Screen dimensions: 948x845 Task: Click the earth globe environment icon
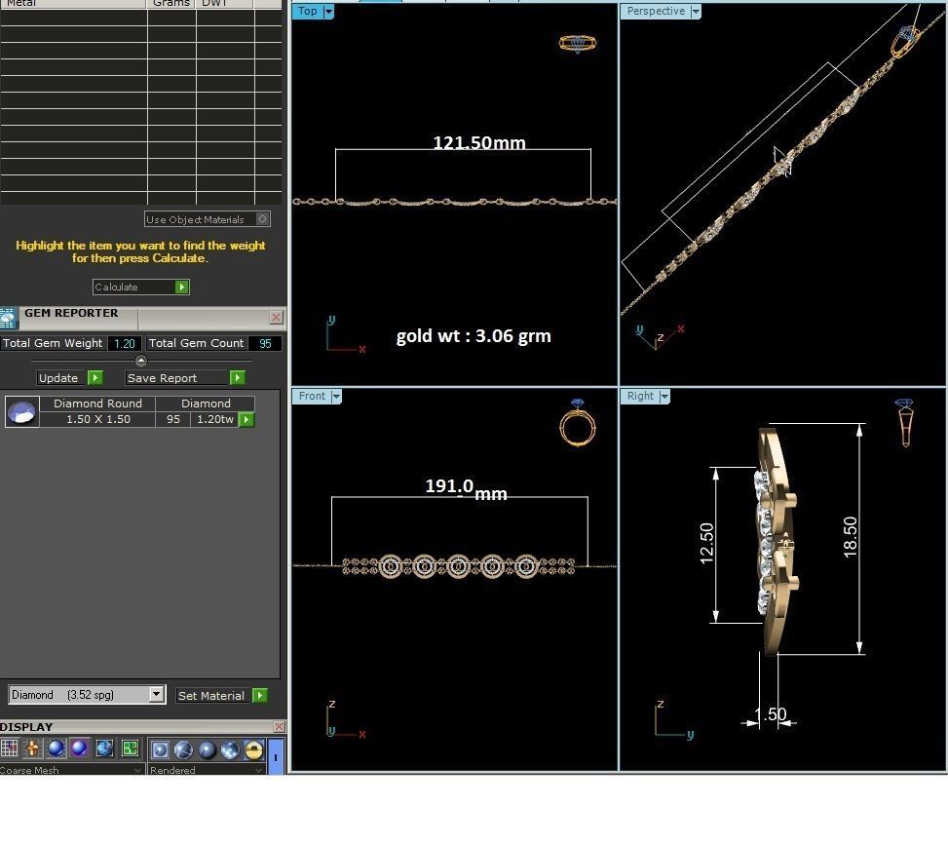[x=104, y=749]
